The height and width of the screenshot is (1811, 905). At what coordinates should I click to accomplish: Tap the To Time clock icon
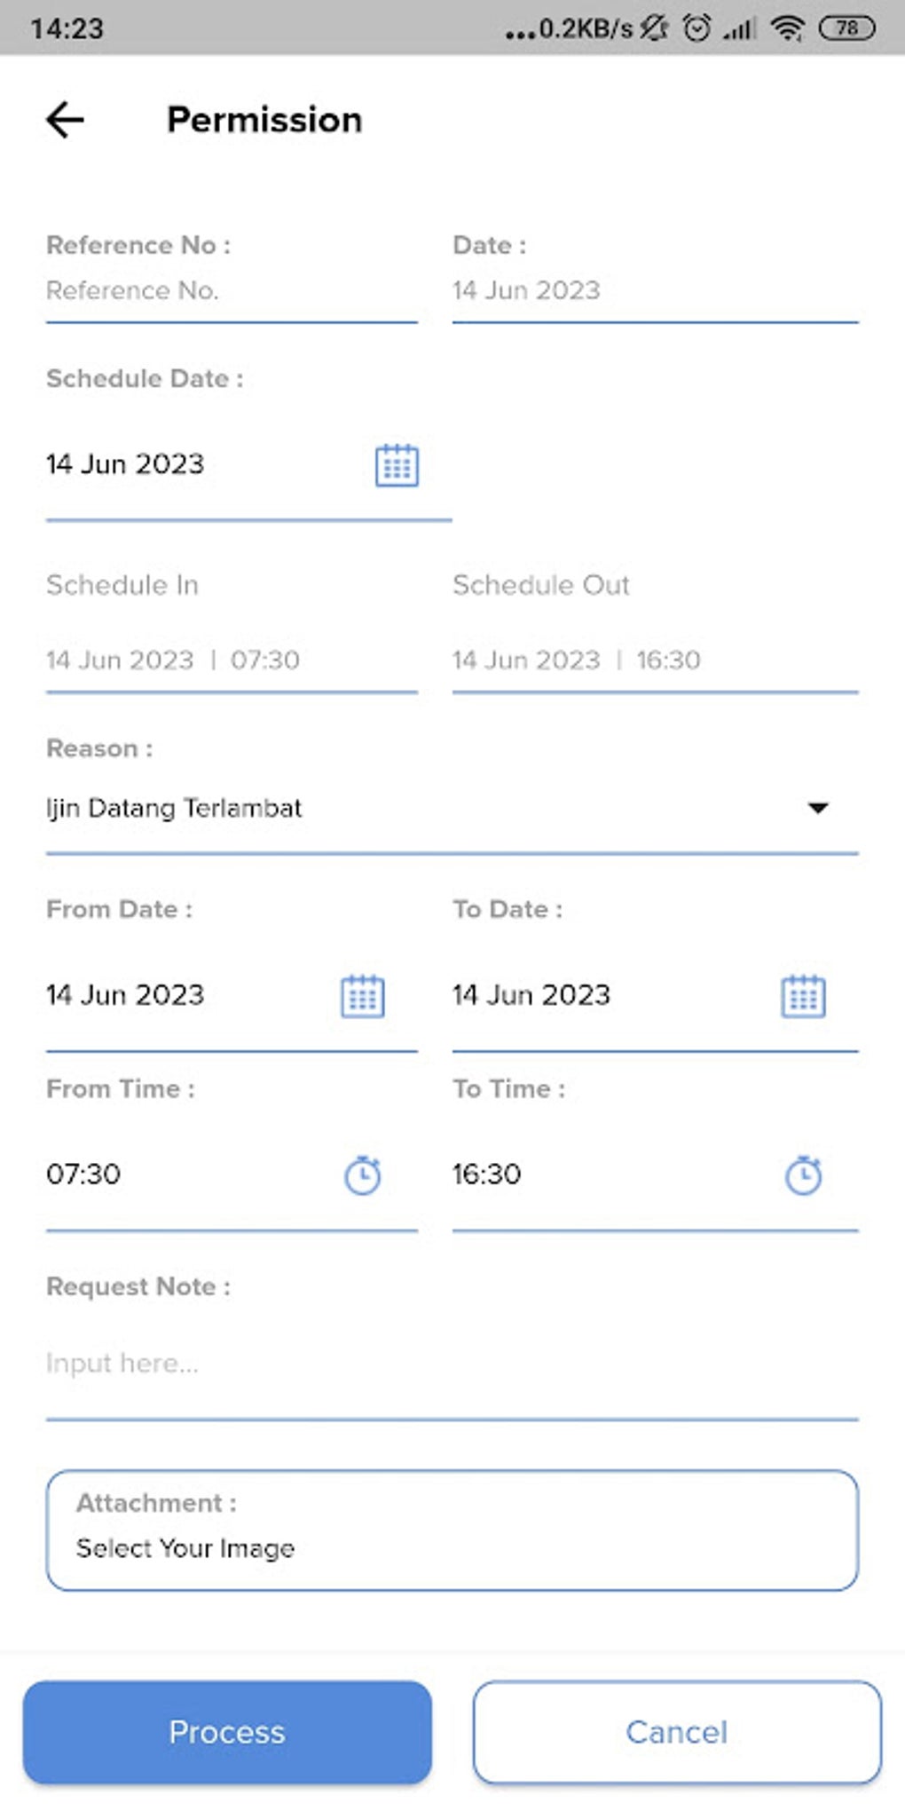(x=803, y=1175)
